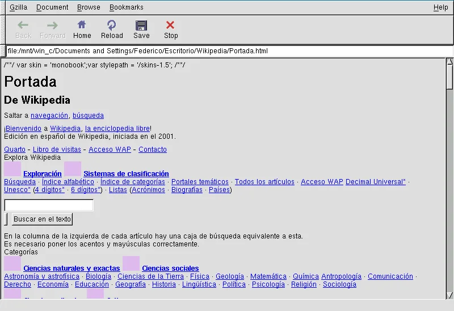Open the Química link
The height and width of the screenshot is (311, 454).
click(x=306, y=276)
